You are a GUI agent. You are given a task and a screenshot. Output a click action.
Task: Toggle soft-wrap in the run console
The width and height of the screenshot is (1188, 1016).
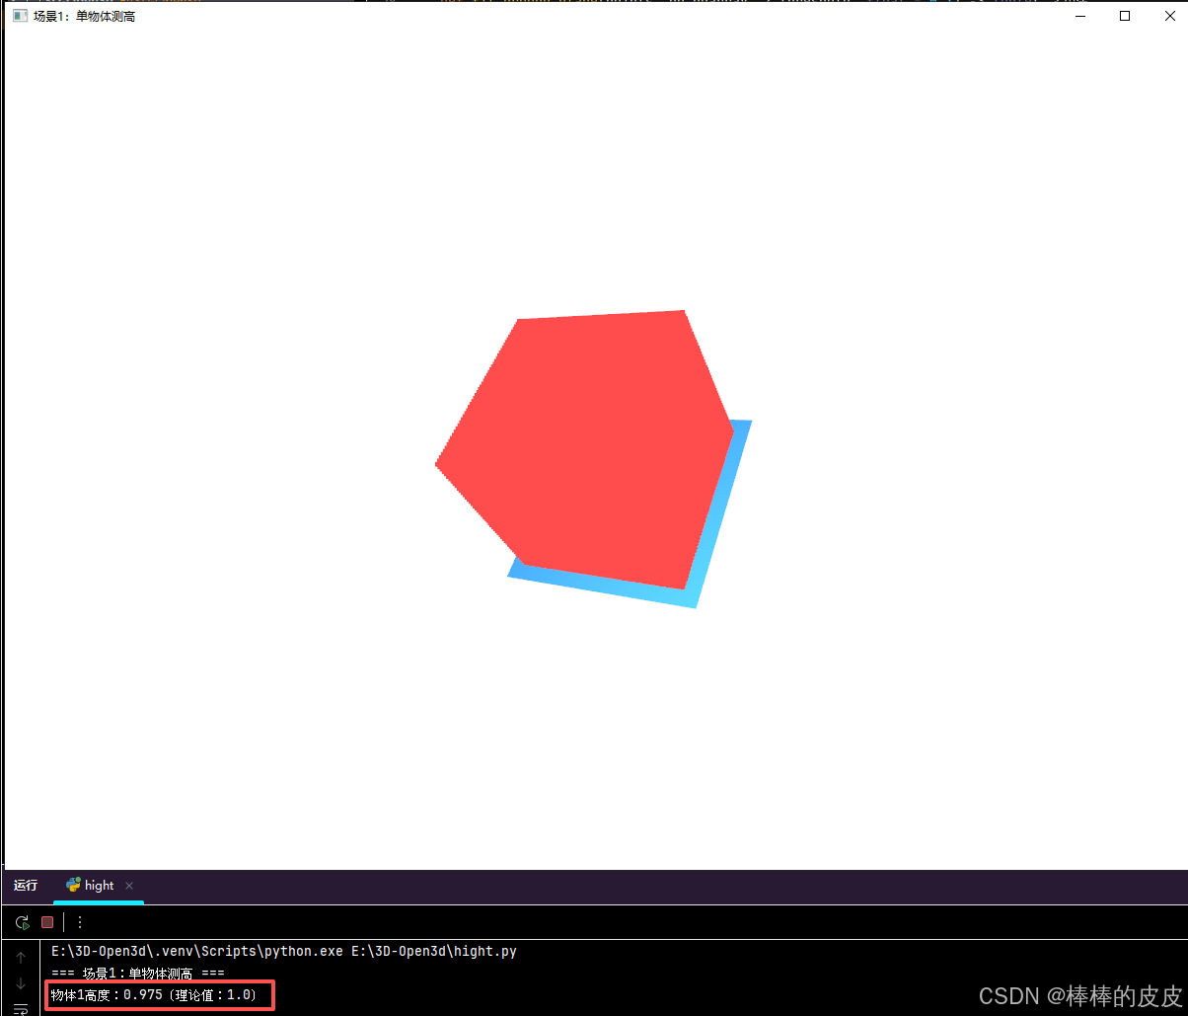pyautogui.click(x=20, y=1009)
